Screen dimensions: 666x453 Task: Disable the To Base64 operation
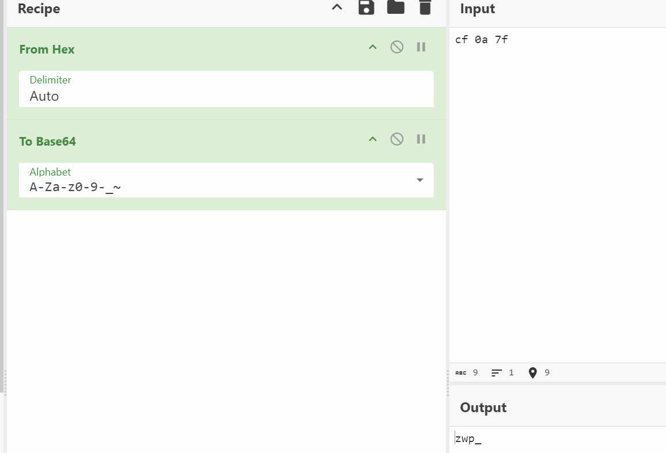coord(397,139)
